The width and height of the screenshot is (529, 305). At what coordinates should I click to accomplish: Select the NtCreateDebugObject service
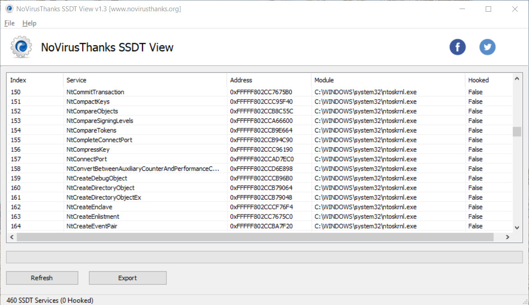[97, 178]
